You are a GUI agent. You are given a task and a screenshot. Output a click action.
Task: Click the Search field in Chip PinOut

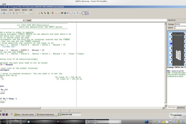click(180, 28)
